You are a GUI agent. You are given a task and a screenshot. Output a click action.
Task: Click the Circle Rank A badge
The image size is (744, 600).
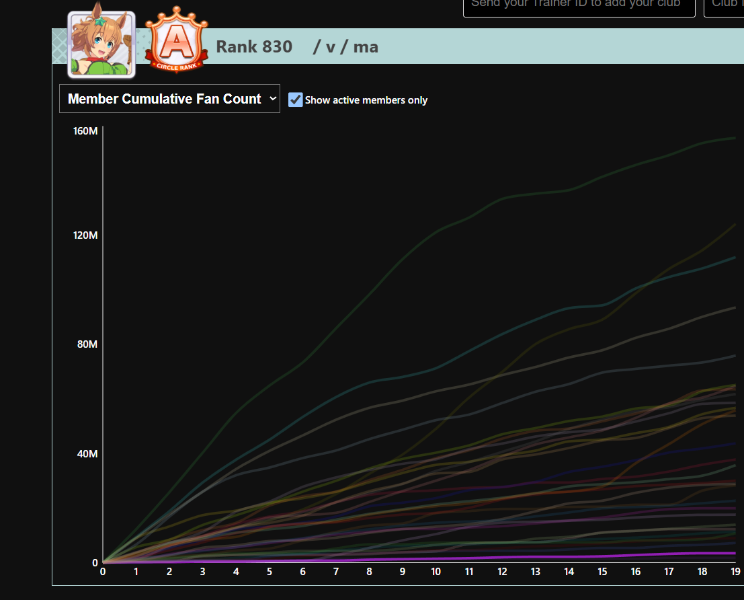(177, 40)
